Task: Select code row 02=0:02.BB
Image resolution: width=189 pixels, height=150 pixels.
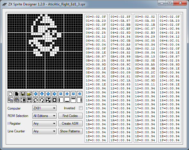Action: [x=120, y=24]
